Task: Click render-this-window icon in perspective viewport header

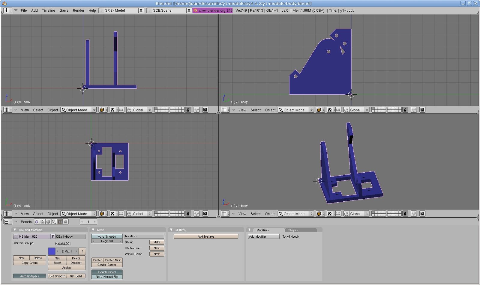Action: [x=422, y=214]
